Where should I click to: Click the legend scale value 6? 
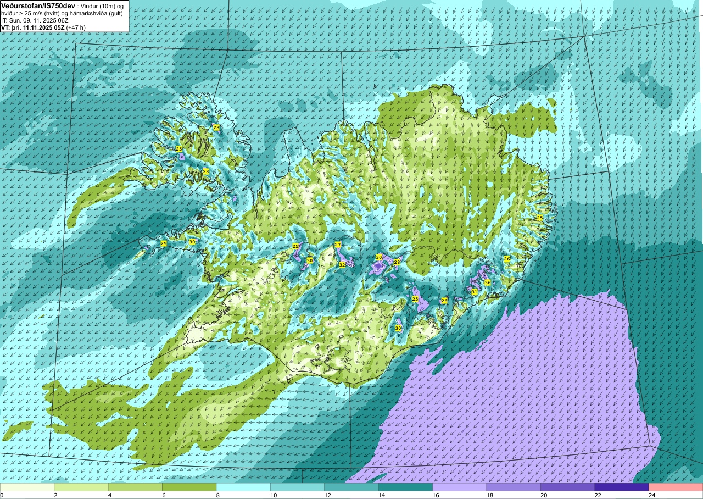(163, 495)
